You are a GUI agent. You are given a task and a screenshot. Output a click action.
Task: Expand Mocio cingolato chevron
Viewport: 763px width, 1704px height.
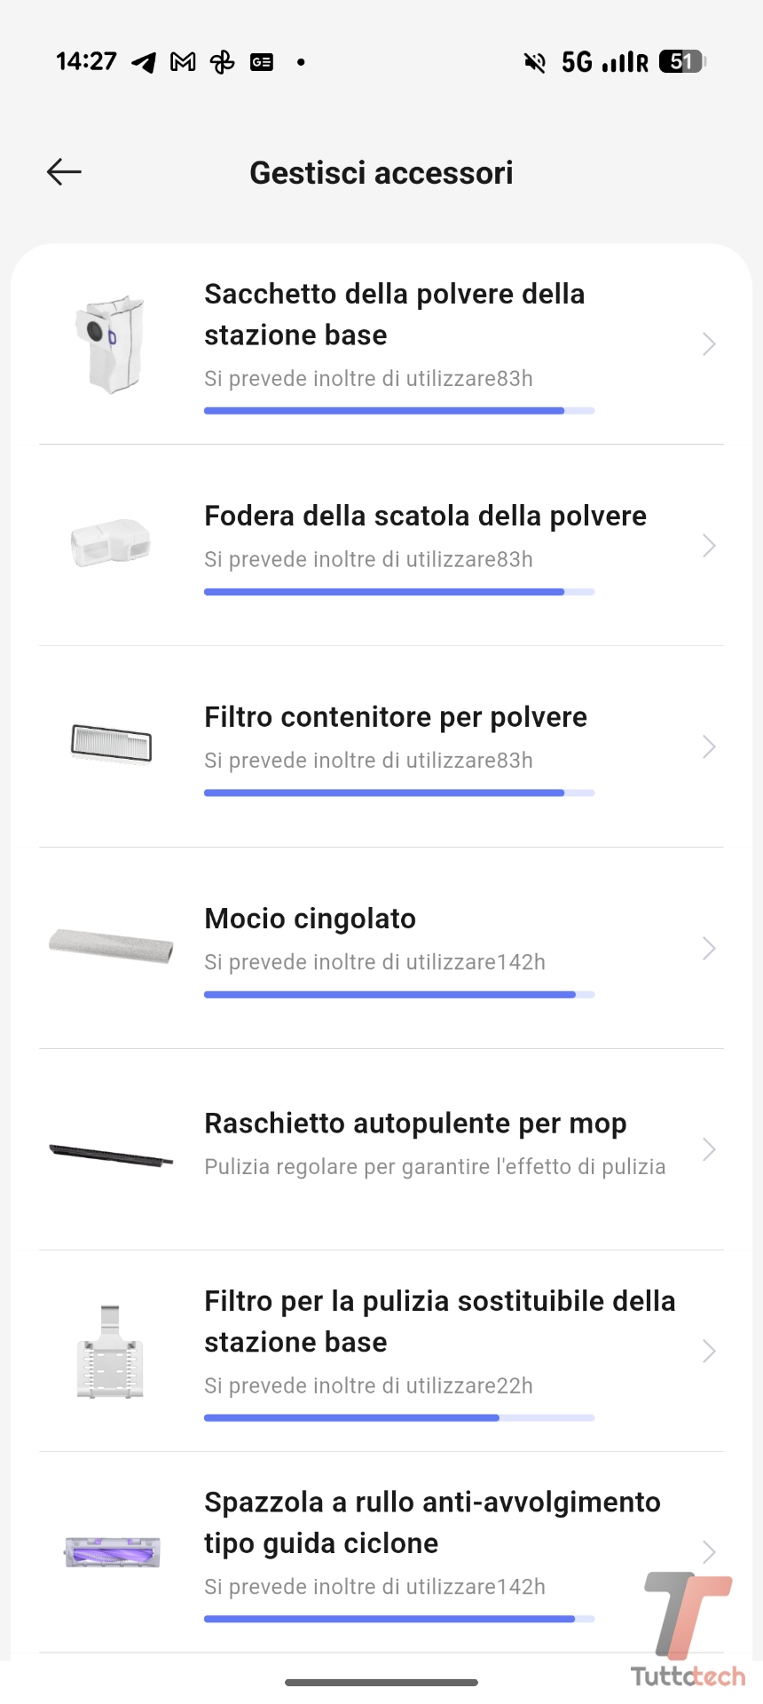(708, 948)
